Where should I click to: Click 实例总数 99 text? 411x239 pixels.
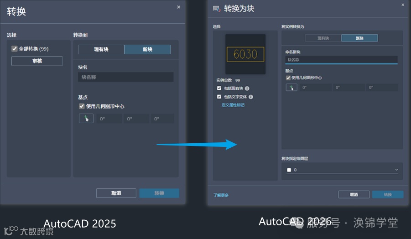pos(228,80)
